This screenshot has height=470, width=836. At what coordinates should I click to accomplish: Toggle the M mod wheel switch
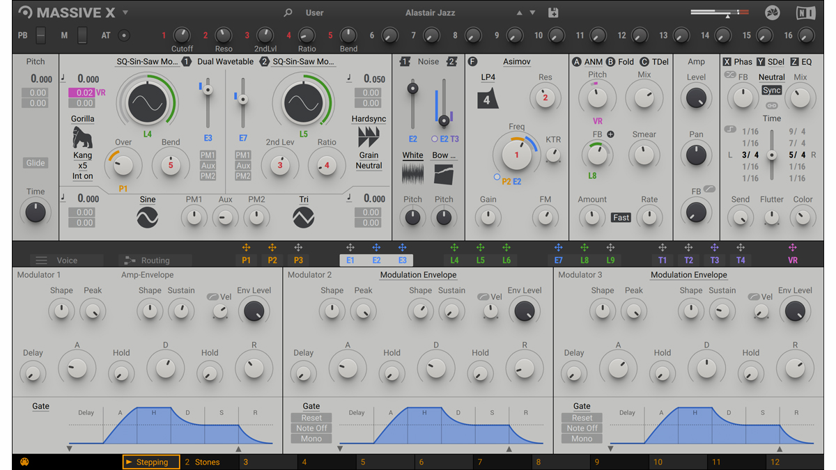point(83,35)
